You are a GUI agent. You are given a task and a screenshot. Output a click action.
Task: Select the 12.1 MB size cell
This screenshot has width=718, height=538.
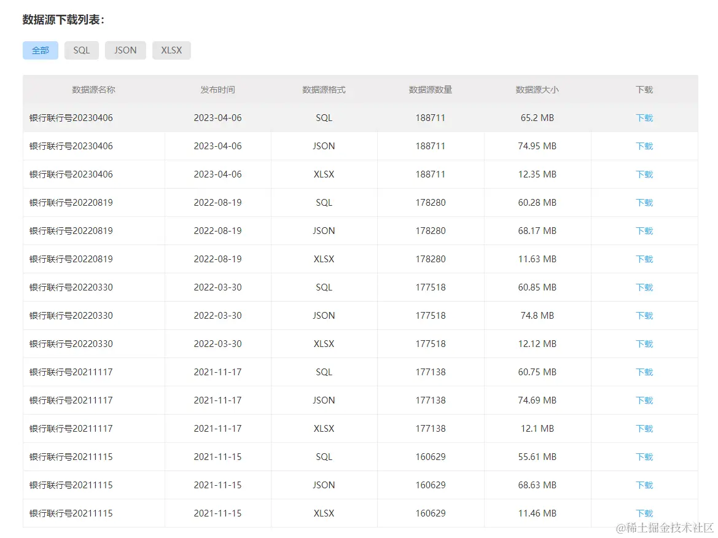point(537,429)
